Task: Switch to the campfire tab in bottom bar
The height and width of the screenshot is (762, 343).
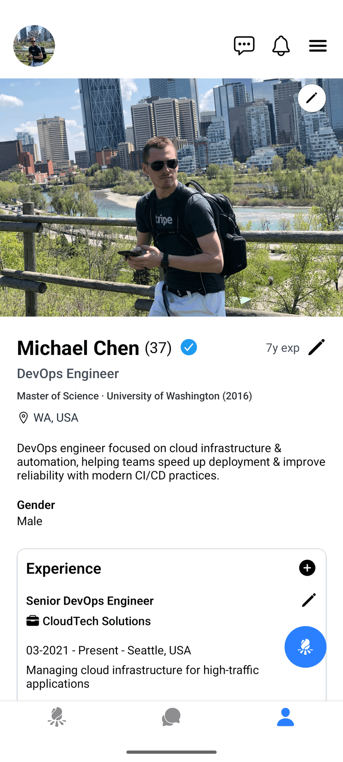Action: click(57, 717)
